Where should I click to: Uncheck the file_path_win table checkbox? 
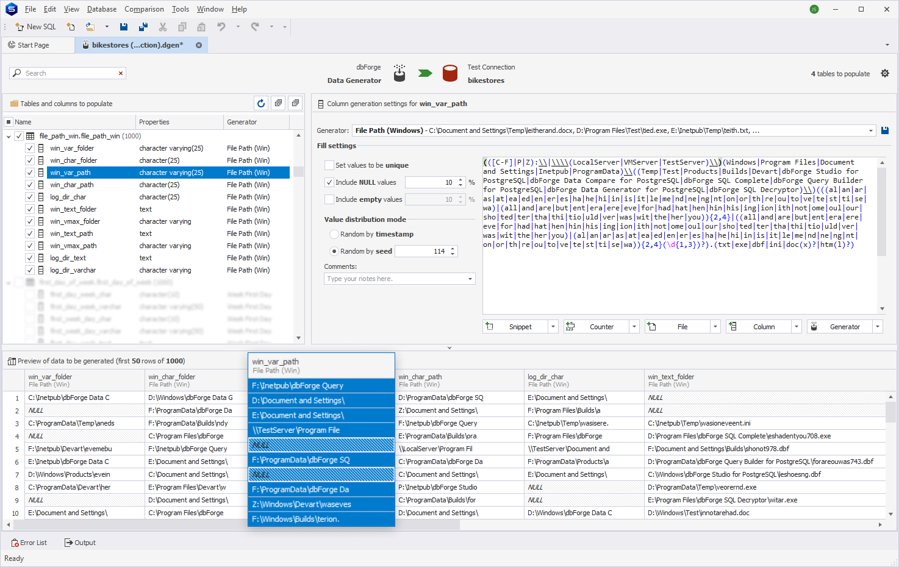pyautogui.click(x=19, y=136)
